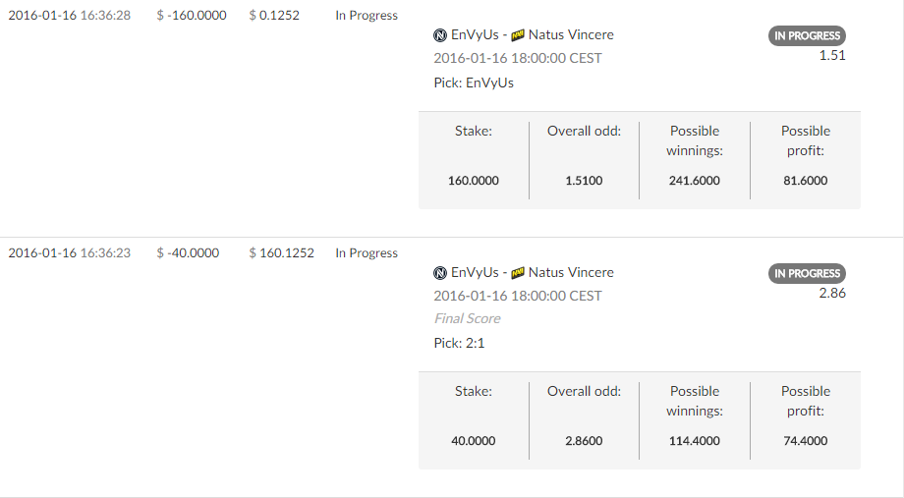
Task: Click the $ 160.1252 balance value
Action: click(x=281, y=252)
